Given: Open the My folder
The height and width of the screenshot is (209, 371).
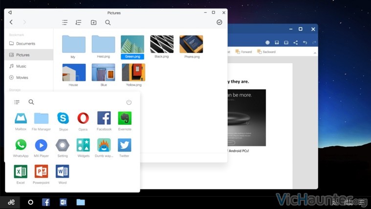Looking at the screenshot, I should (x=74, y=44).
